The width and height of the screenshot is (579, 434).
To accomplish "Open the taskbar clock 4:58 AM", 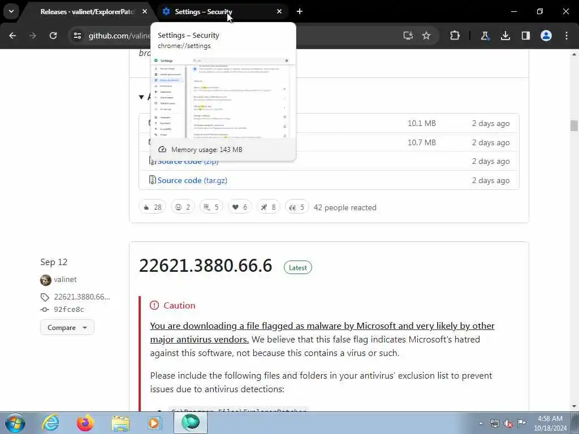I will click(550, 423).
